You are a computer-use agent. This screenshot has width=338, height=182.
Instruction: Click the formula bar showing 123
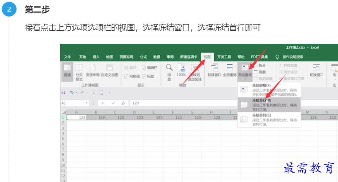tap(234, 103)
